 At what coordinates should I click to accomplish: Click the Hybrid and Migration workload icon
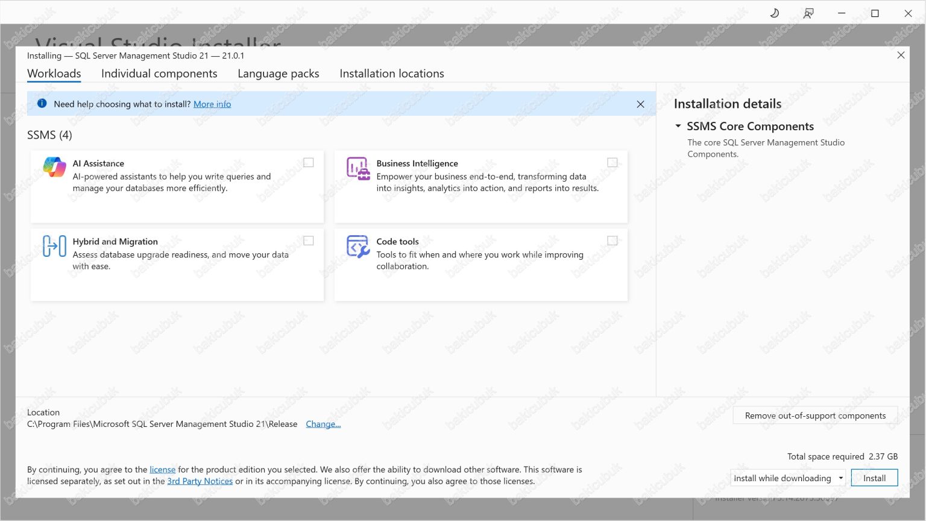[54, 245]
